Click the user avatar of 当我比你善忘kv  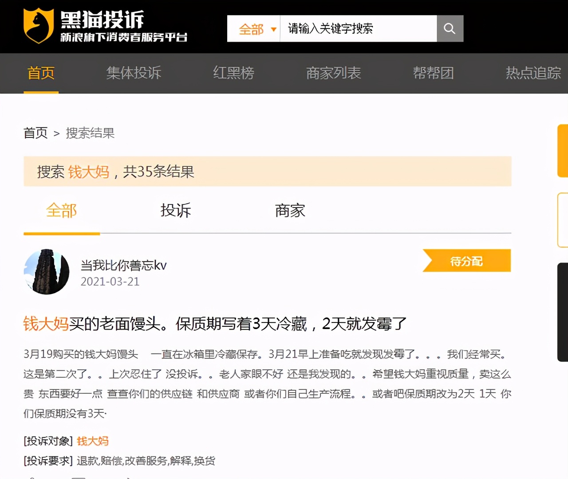[46, 272]
